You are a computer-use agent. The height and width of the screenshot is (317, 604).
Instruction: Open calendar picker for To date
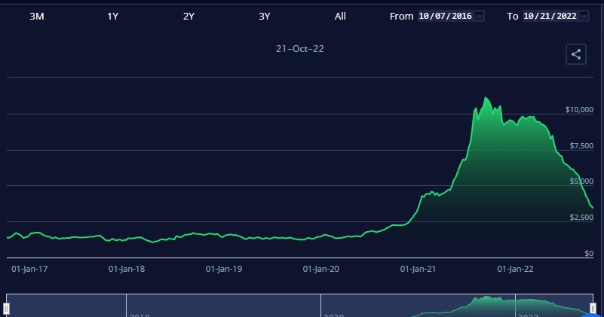point(584,16)
